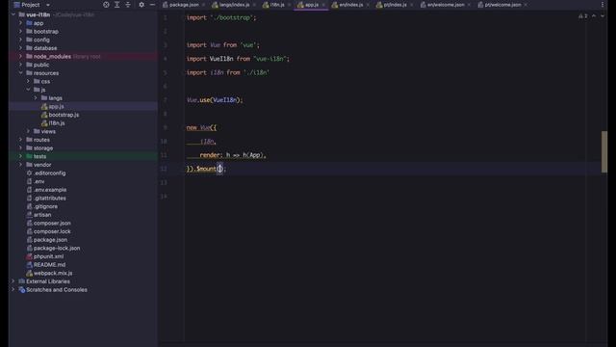Click the collapse all icon in Project toolbar

pyautogui.click(x=128, y=5)
